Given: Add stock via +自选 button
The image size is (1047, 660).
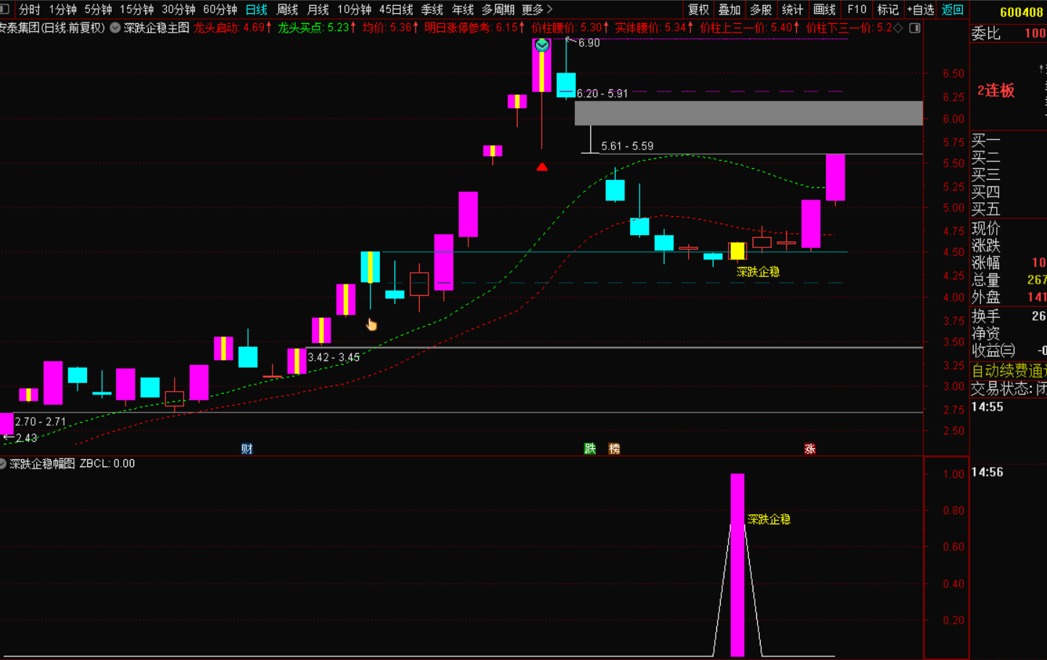Looking at the screenshot, I should click(x=920, y=9).
